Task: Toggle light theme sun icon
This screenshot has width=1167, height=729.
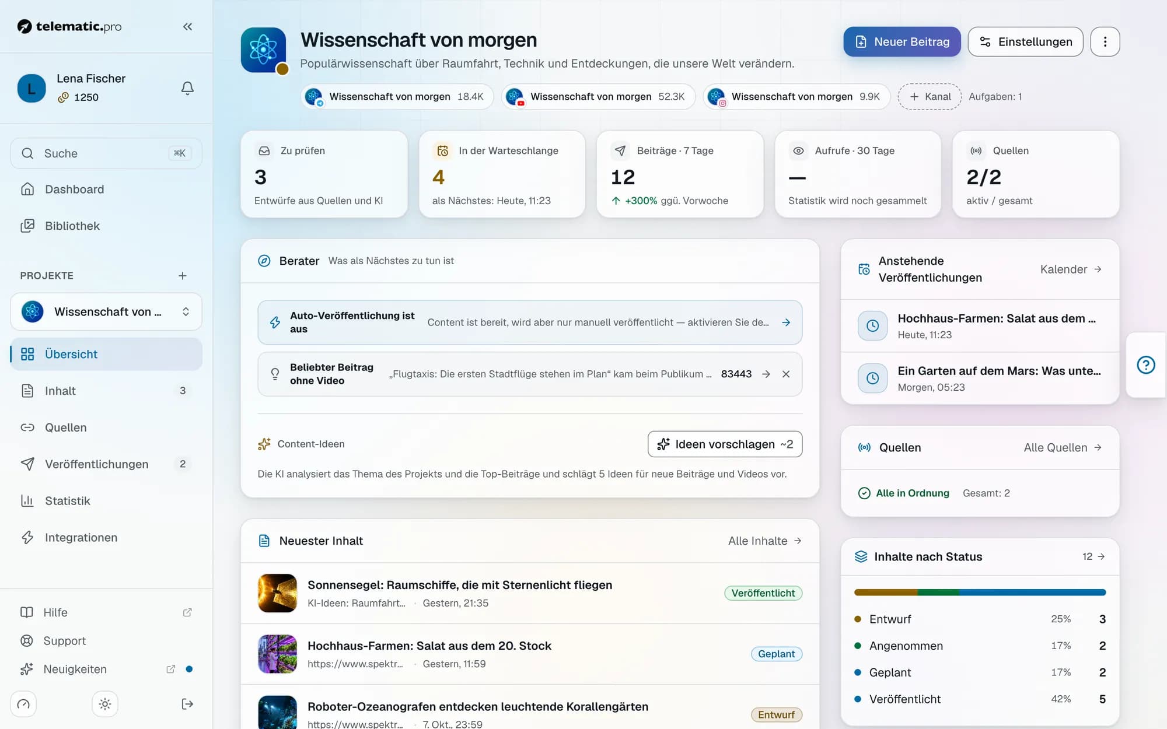Action: (x=105, y=704)
